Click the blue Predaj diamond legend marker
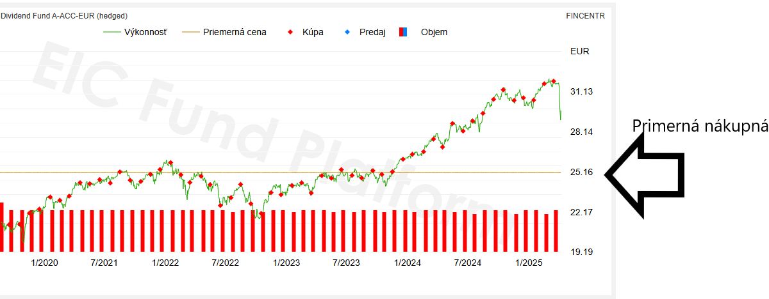This screenshot has width=769, height=299. pos(349,32)
